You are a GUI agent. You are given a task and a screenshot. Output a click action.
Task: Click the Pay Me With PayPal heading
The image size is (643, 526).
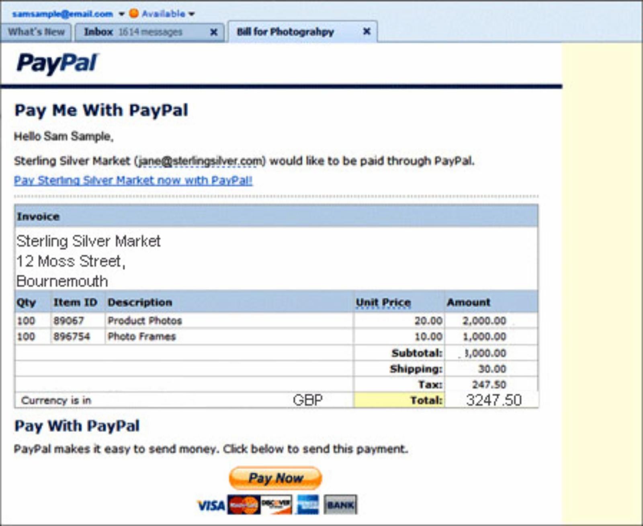coord(101,110)
